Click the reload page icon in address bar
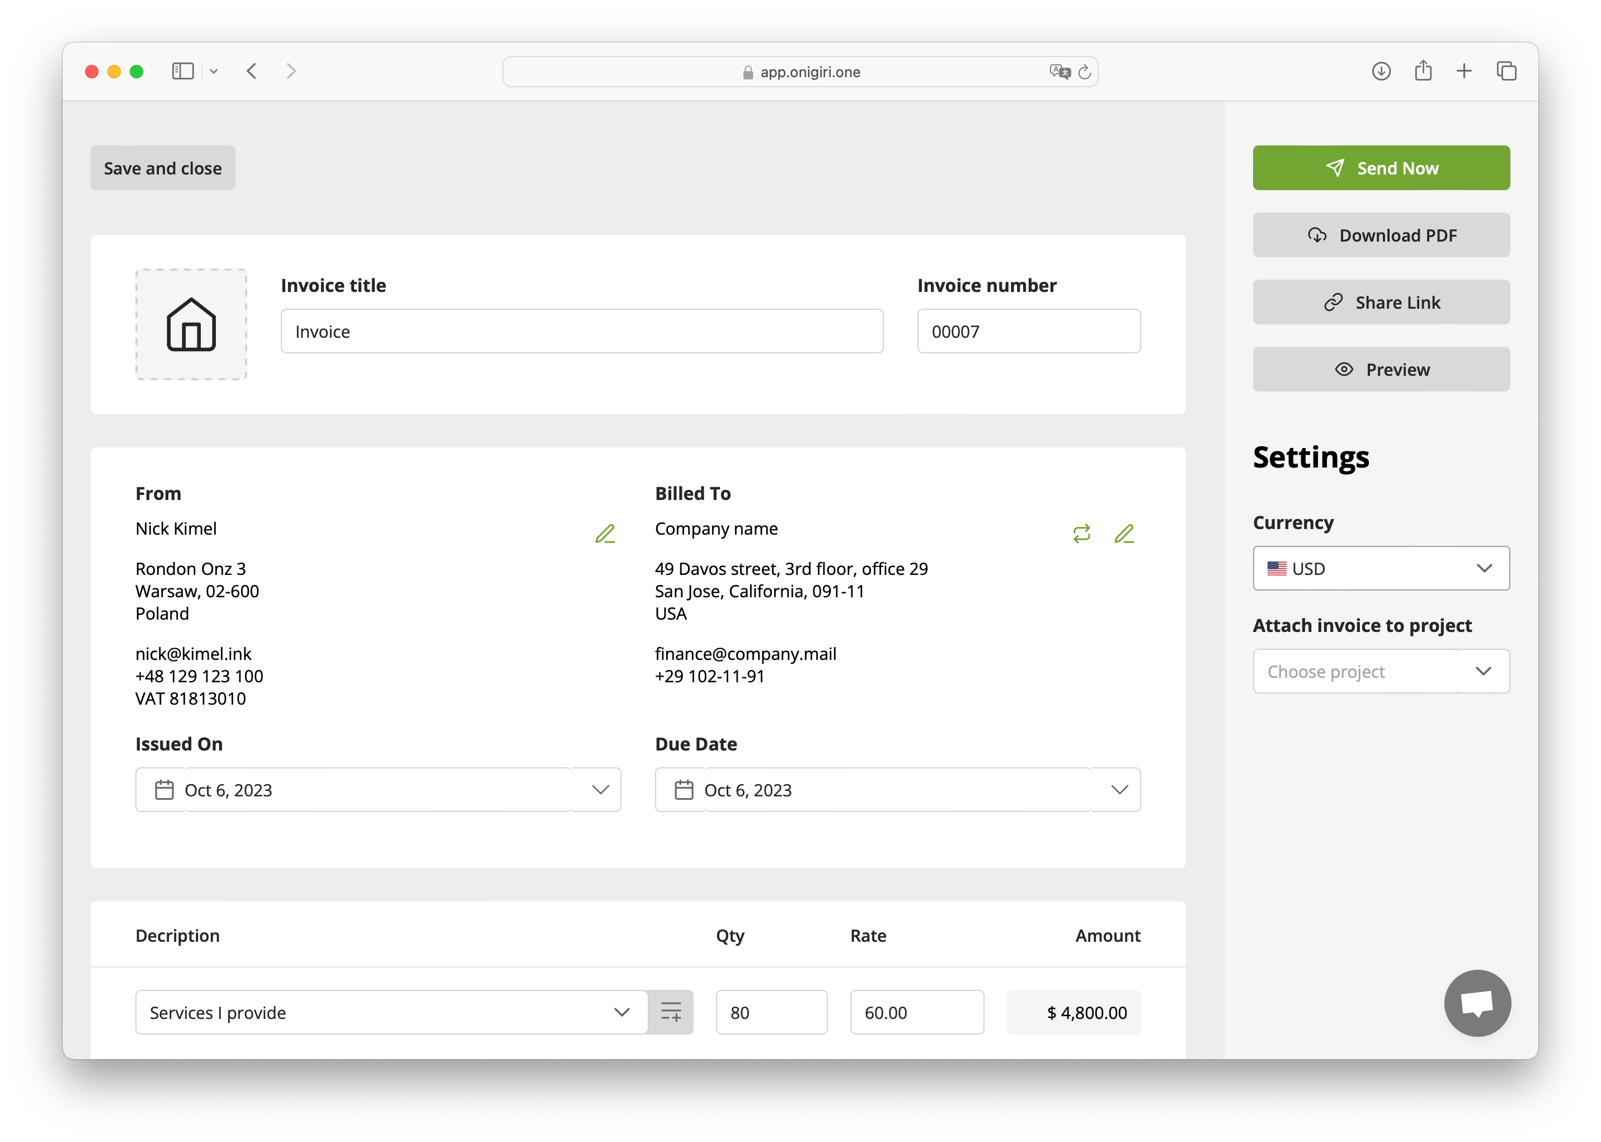This screenshot has height=1142, width=1601. [x=1084, y=71]
